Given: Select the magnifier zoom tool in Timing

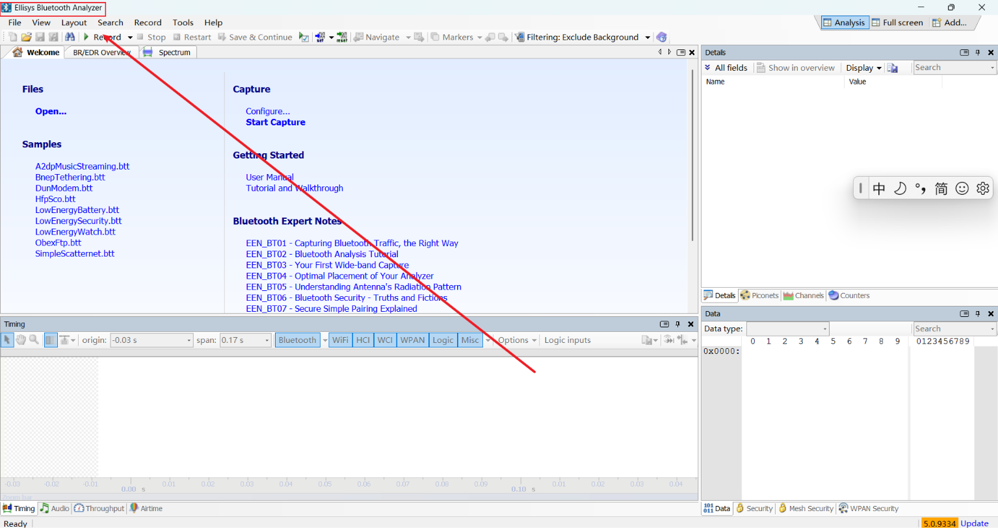Looking at the screenshot, I should (34, 340).
